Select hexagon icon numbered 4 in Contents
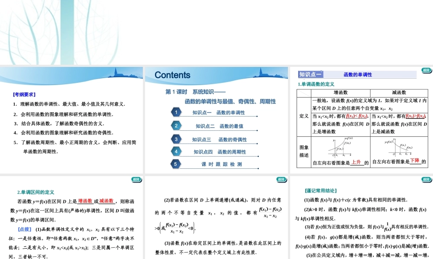Viewport: 433px width, 259px height. 176,152
